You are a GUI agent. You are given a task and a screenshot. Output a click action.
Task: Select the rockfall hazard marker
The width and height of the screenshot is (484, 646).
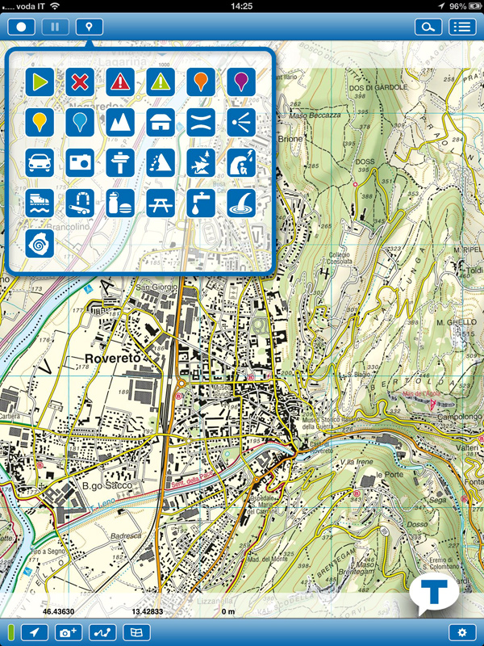point(161,163)
